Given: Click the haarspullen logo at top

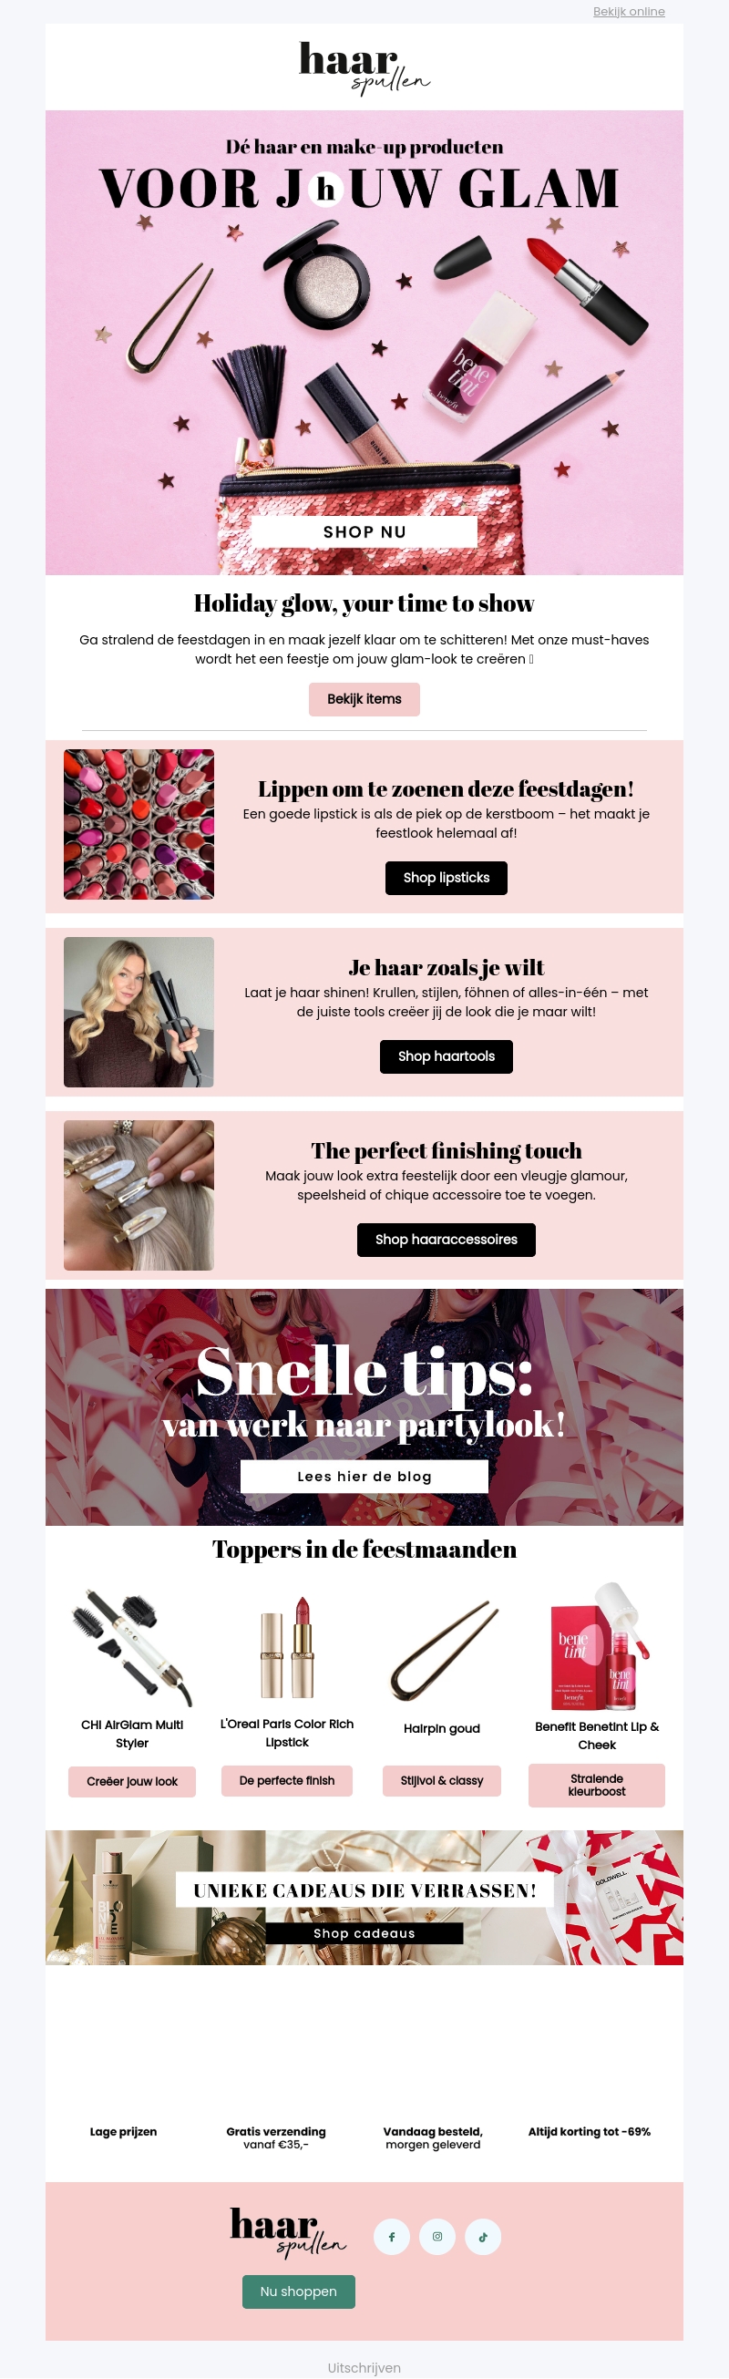Looking at the screenshot, I should [x=364, y=67].
